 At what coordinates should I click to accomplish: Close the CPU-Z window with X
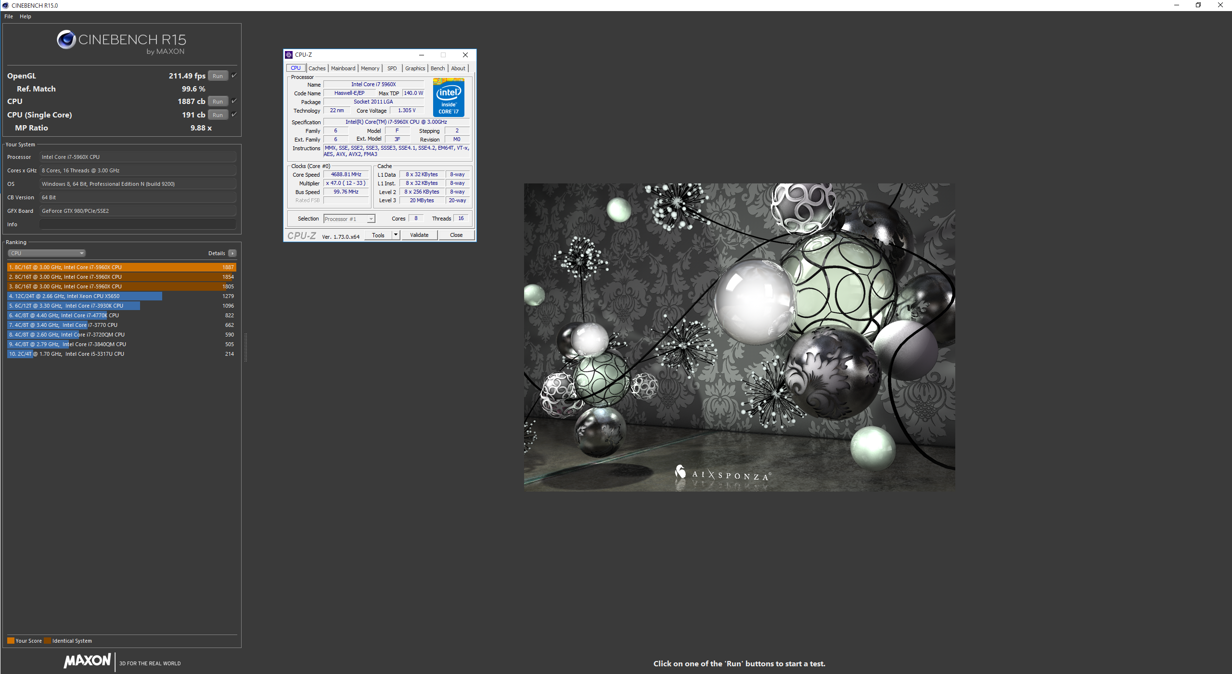(465, 55)
